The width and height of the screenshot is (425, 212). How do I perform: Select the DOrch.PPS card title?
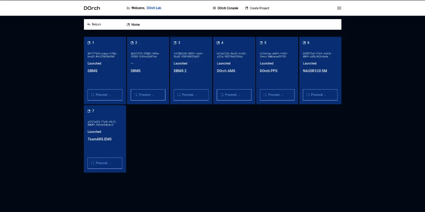pyautogui.click(x=269, y=71)
